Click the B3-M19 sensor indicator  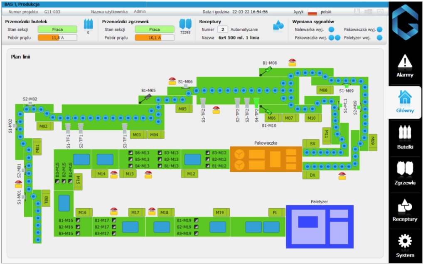pyautogui.click(x=196, y=233)
